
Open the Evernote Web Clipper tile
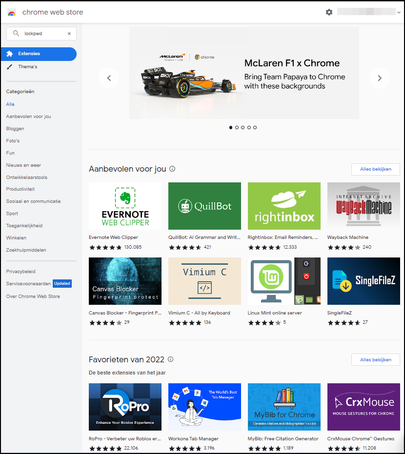(x=125, y=206)
